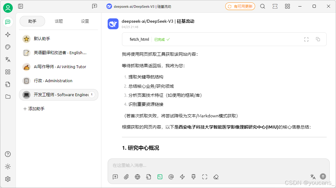Attach a file with paperclip icon
Image resolution: width=336 pixels, height=188 pixels.
pyautogui.click(x=126, y=177)
